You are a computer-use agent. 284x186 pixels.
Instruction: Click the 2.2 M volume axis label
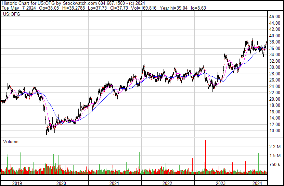275,147
